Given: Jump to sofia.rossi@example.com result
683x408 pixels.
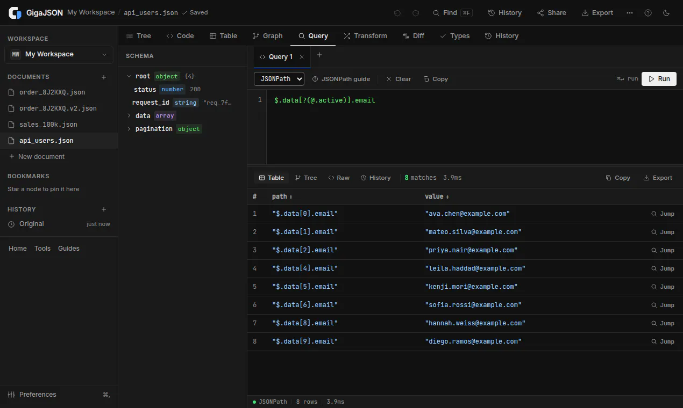Looking at the screenshot, I should tap(663, 305).
